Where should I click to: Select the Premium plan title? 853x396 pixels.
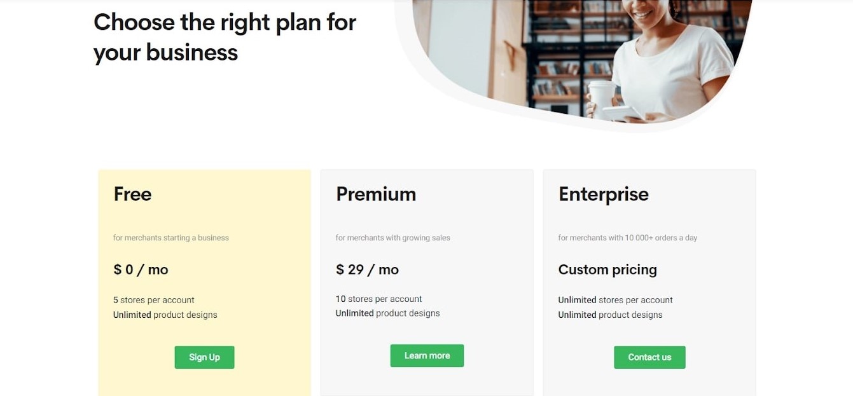[x=376, y=194]
